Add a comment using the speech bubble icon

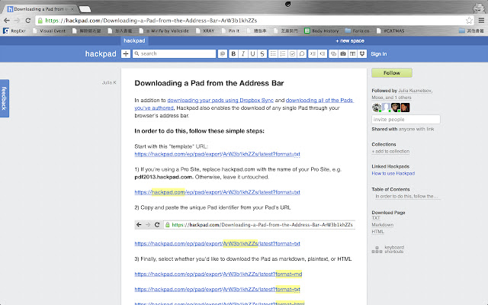coord(302,54)
